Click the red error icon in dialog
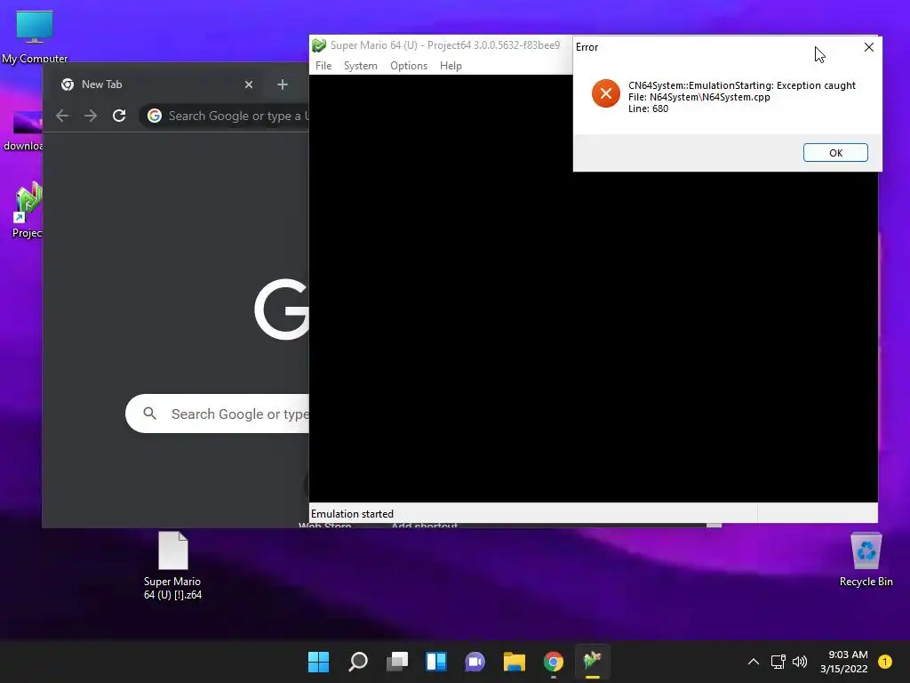910x683 pixels. [x=606, y=93]
